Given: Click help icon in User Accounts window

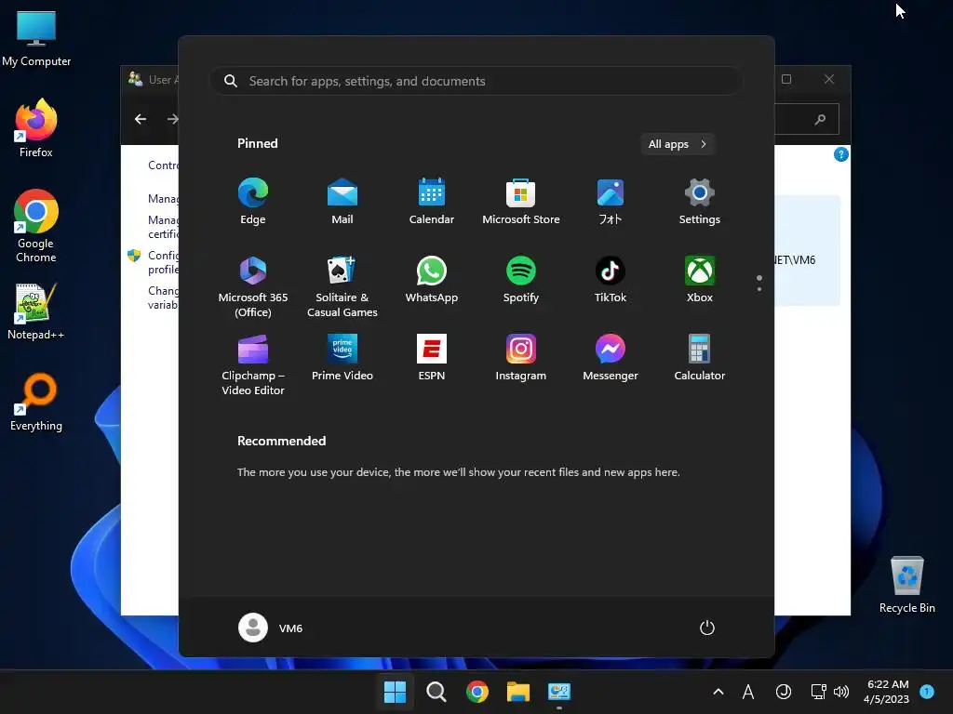Looking at the screenshot, I should pyautogui.click(x=841, y=154).
